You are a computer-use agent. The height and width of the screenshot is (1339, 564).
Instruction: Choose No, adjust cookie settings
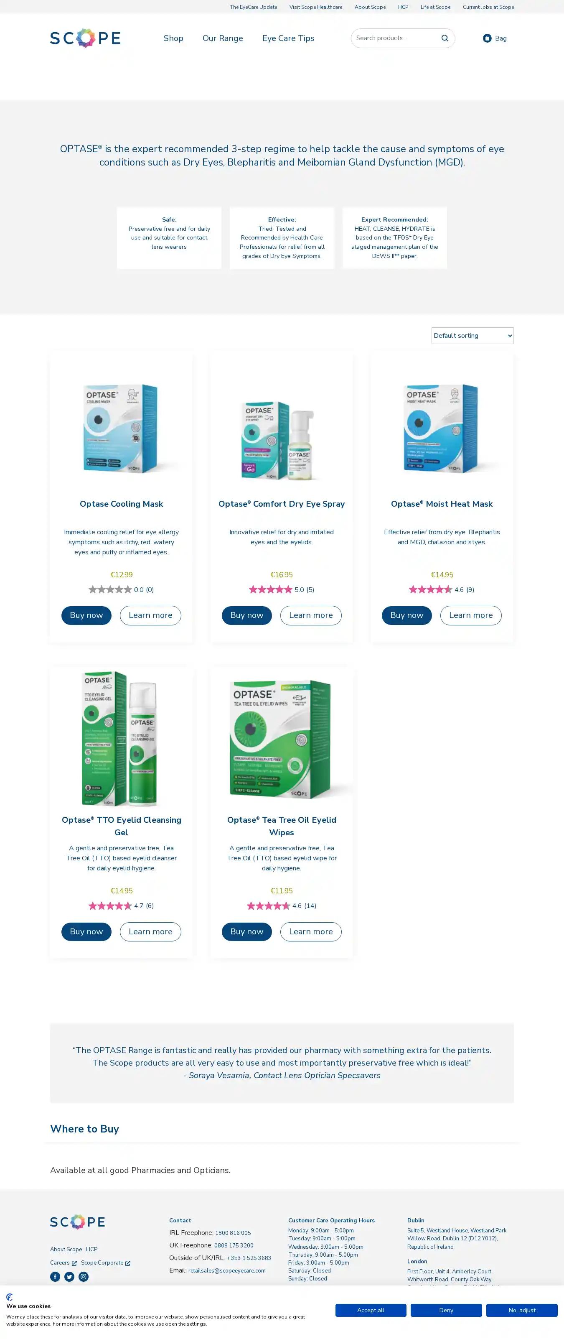pos(521,1310)
